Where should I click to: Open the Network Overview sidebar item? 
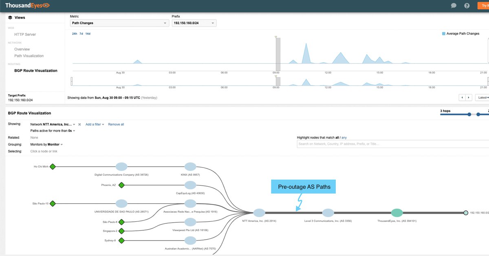click(22, 49)
